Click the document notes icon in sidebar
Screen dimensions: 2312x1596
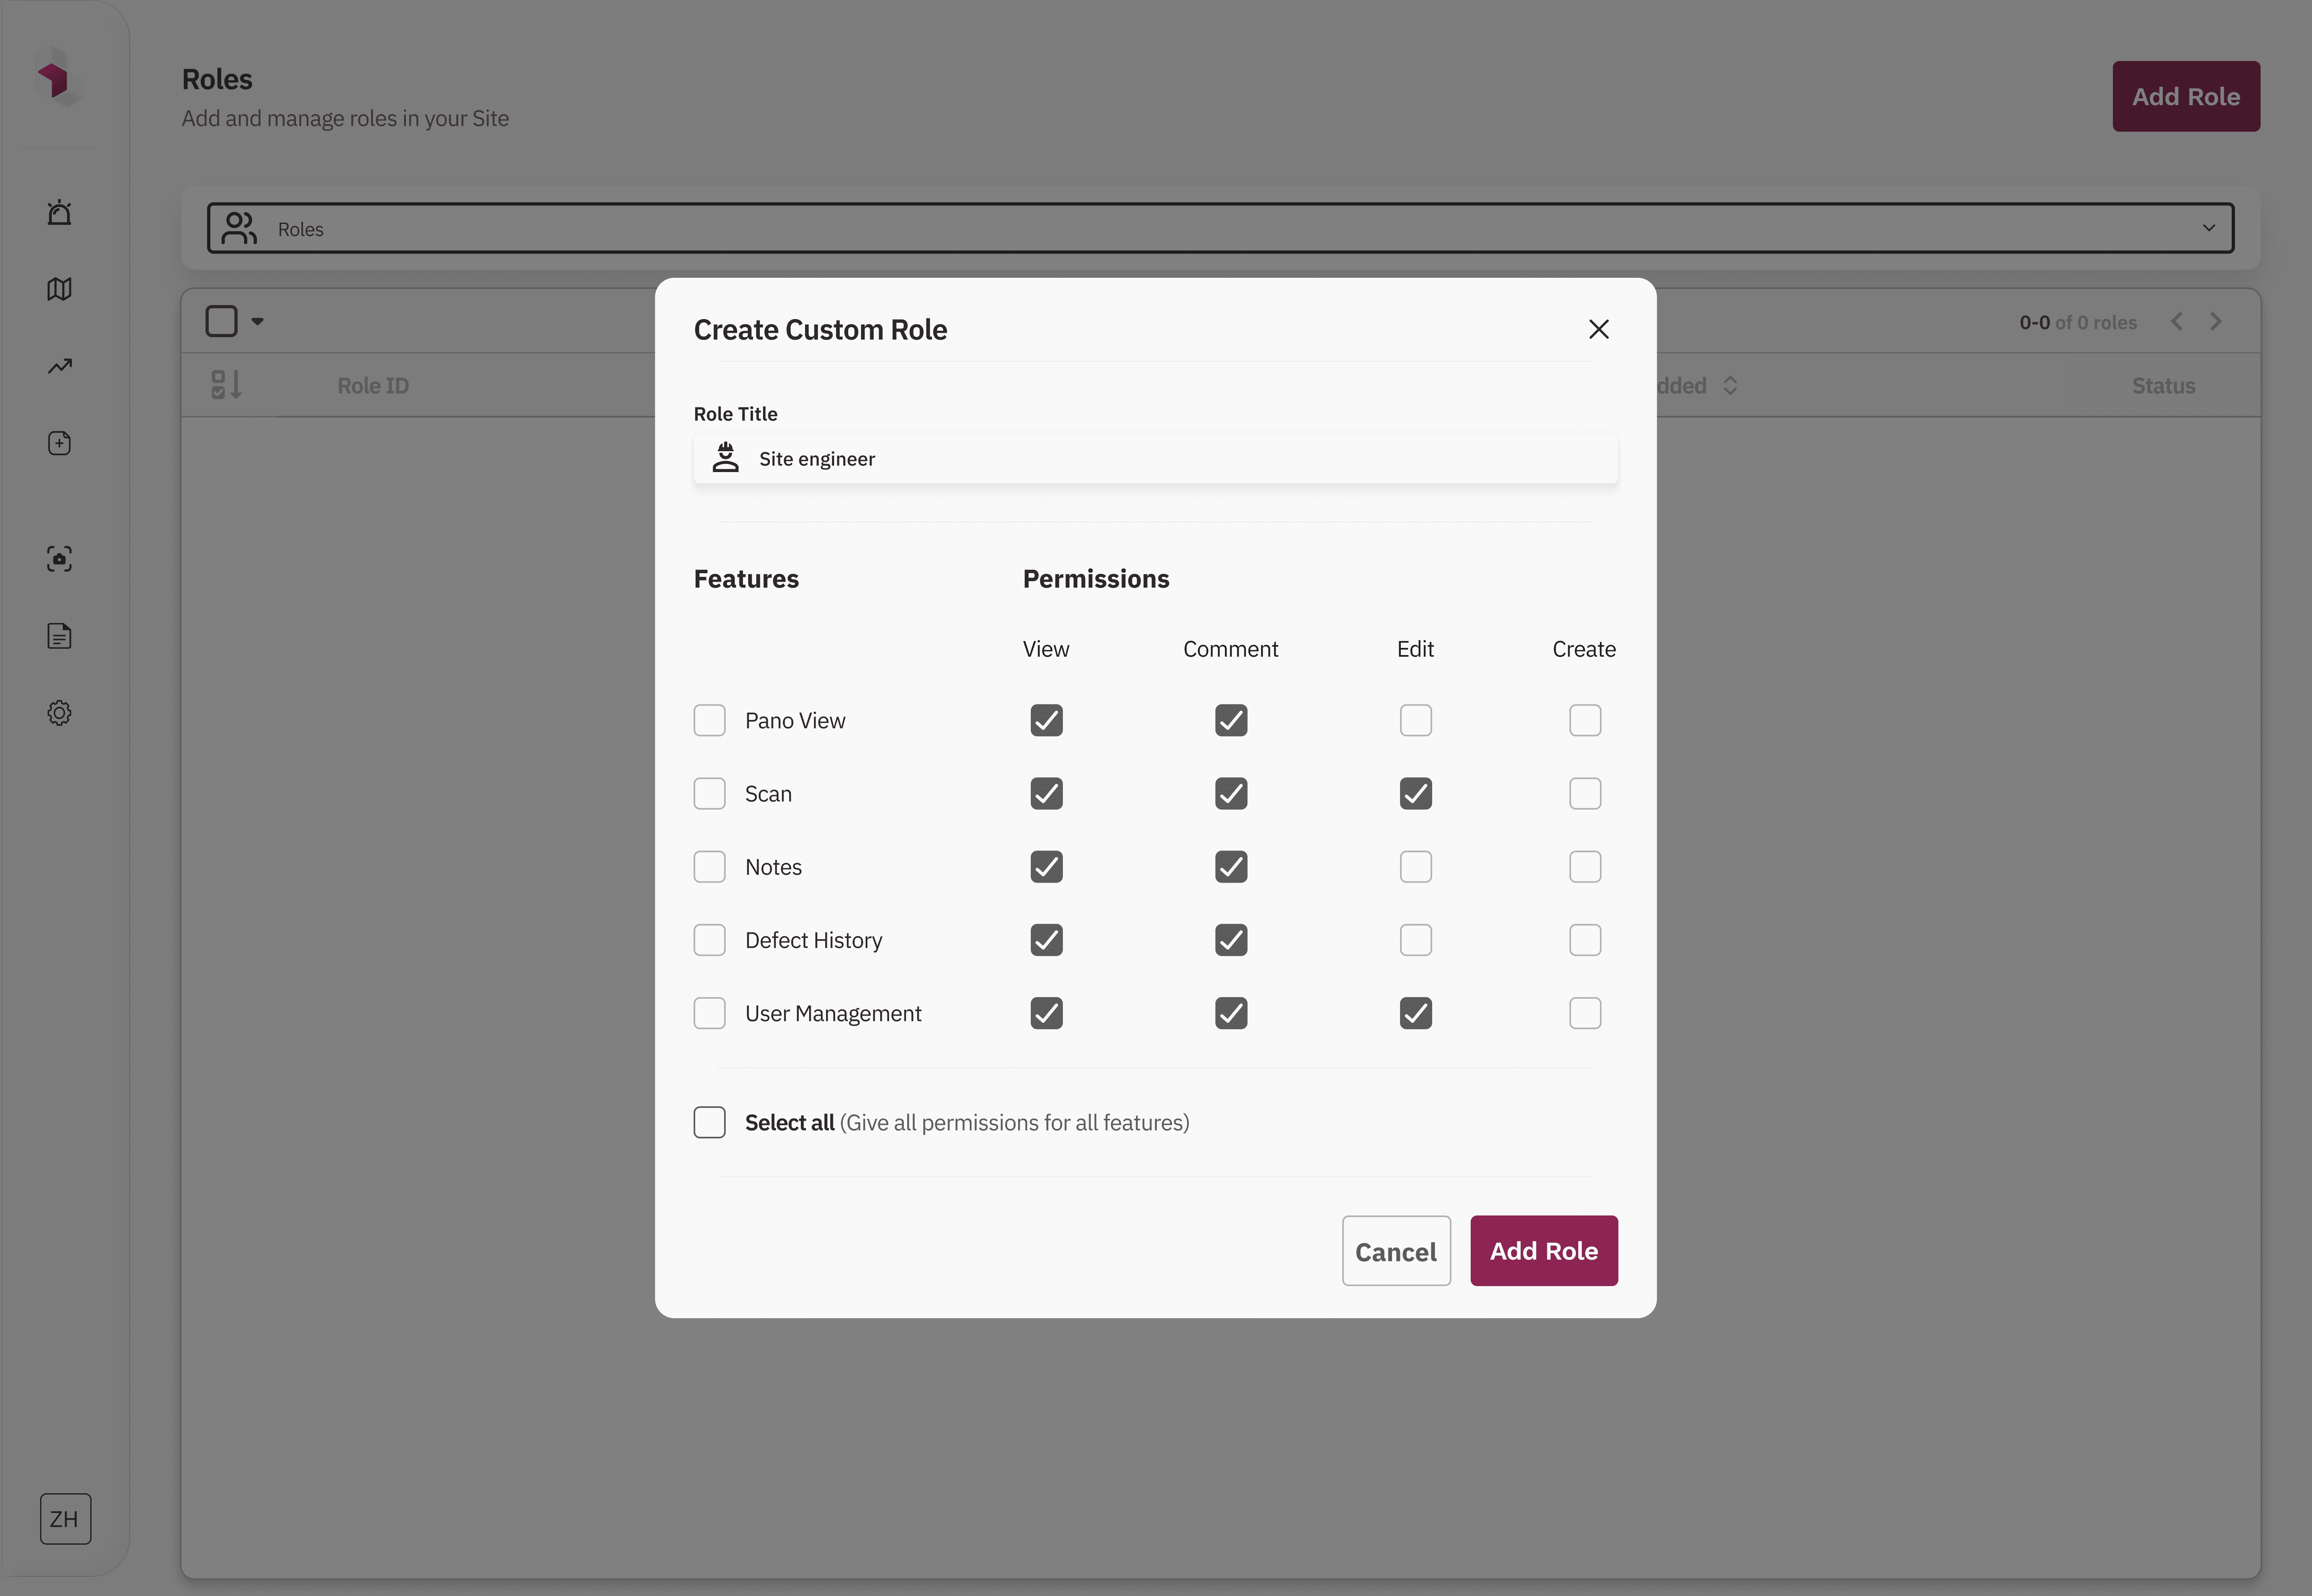point(60,636)
